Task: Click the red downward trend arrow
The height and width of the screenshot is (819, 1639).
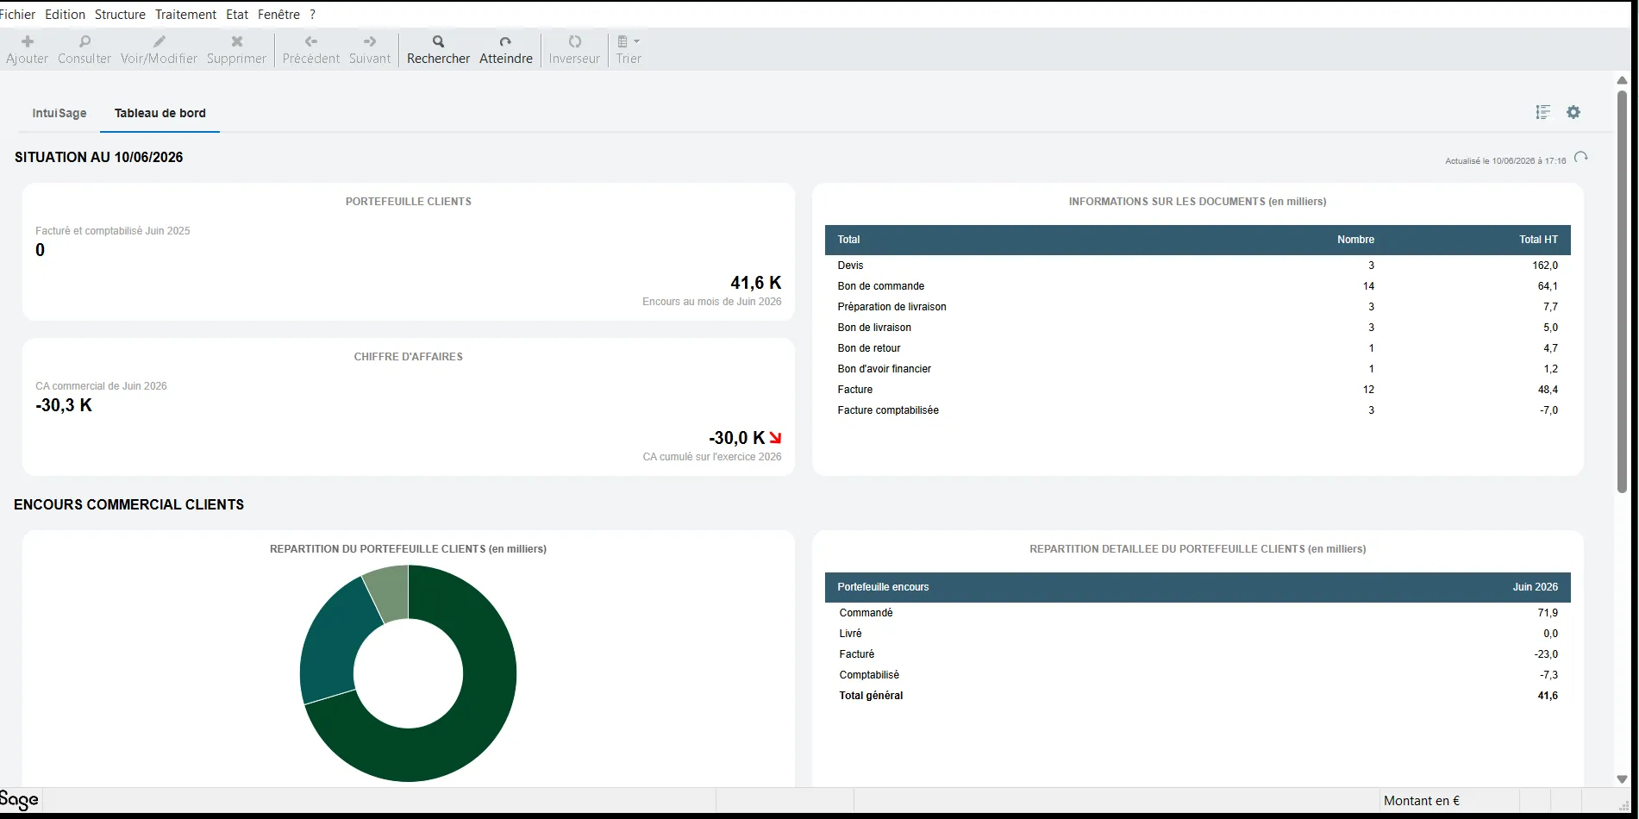Action: pyautogui.click(x=775, y=438)
